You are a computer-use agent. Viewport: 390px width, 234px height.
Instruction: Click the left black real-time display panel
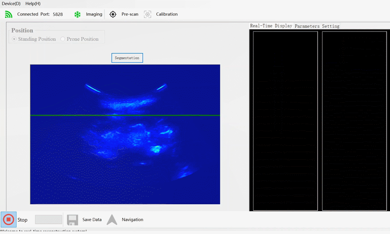[x=285, y=121]
